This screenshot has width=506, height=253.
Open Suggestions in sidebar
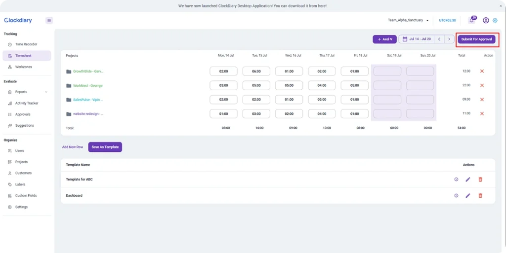27,126
